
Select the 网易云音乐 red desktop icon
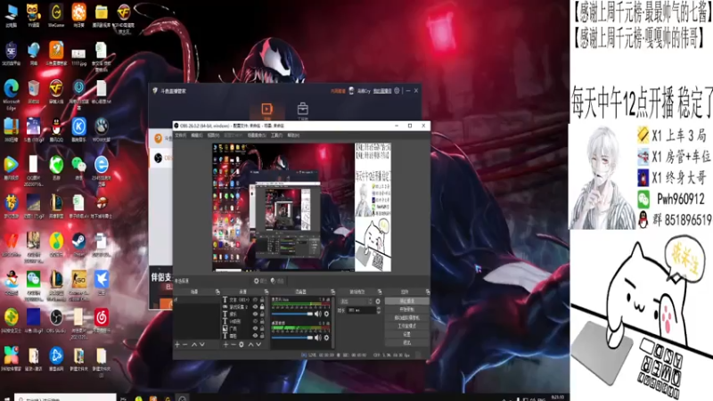pyautogui.click(x=101, y=321)
